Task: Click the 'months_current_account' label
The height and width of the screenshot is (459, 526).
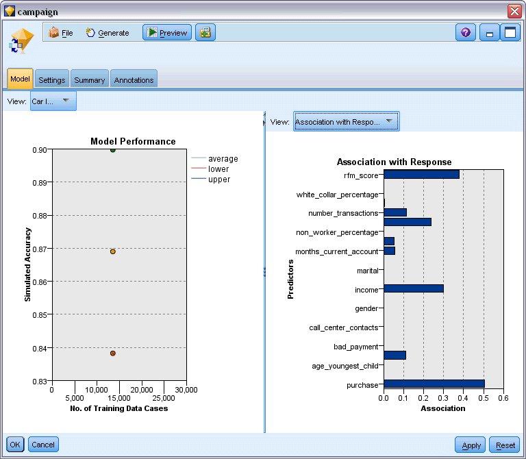Action: click(337, 251)
